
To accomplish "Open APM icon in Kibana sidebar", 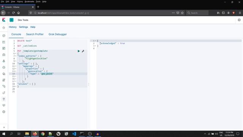I will pyautogui.click(x=4, y=86).
